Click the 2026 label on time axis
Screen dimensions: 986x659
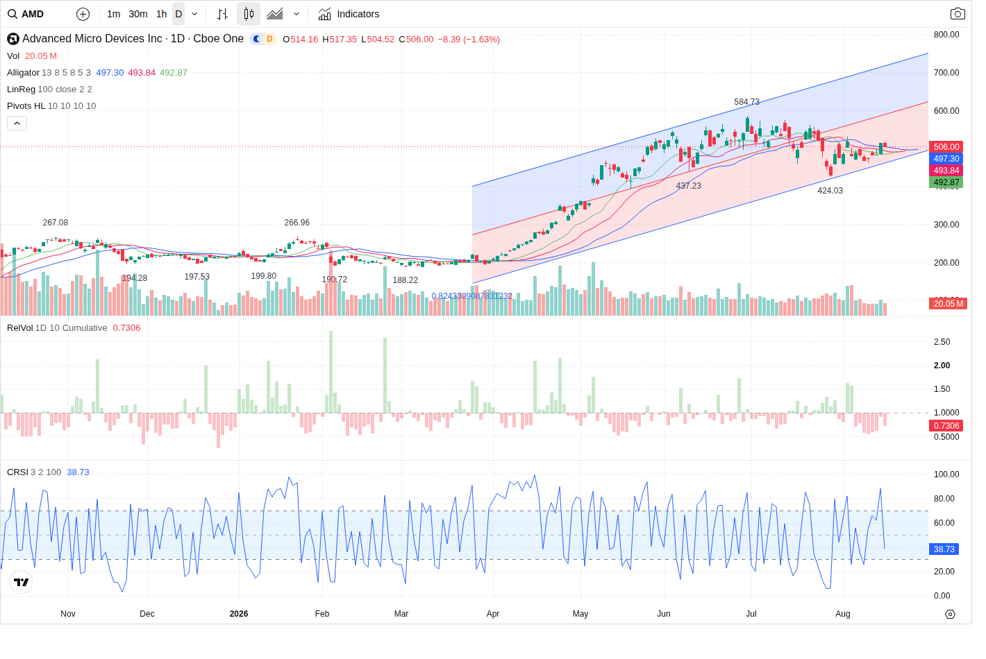coord(239,614)
